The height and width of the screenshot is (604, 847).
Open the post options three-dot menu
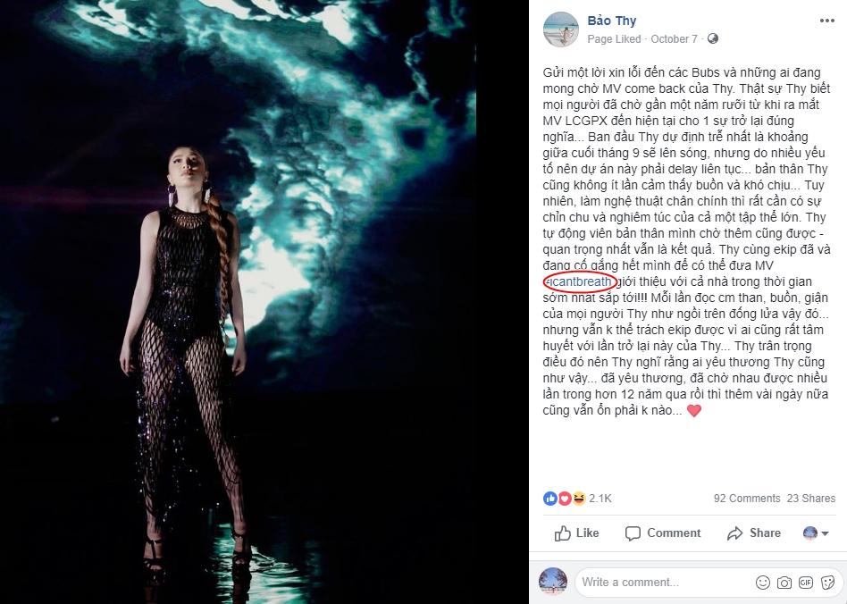(x=826, y=21)
